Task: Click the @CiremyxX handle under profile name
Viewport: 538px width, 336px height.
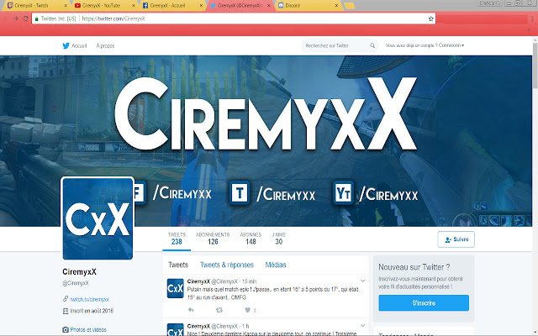Action: click(x=76, y=283)
